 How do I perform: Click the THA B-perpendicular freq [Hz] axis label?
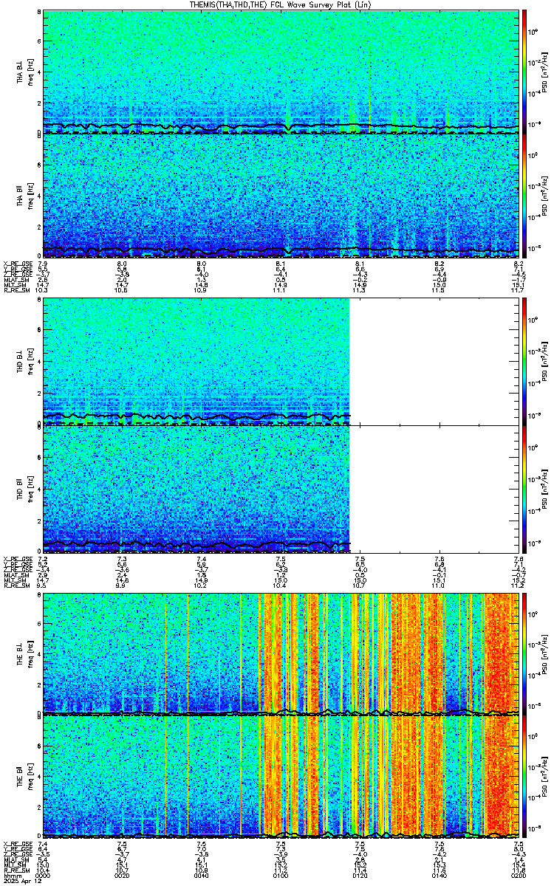click(x=30, y=72)
